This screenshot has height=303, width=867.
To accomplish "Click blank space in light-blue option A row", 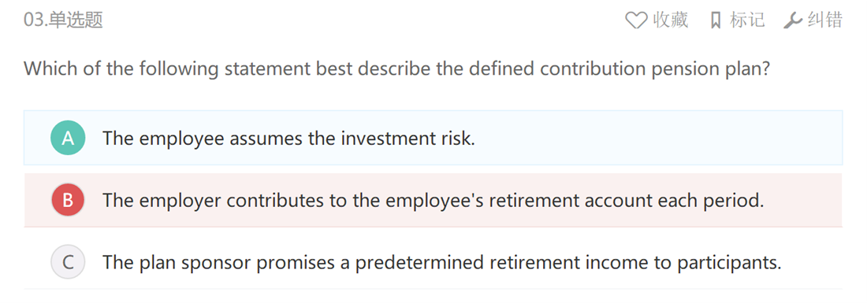I will pos(658,138).
